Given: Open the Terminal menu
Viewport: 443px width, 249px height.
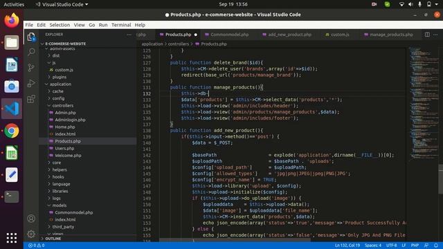Looking at the screenshot, I should [x=121, y=25].
